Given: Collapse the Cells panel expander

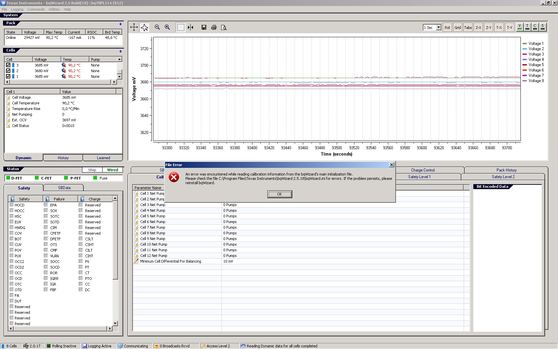Looking at the screenshot, I should (x=121, y=51).
